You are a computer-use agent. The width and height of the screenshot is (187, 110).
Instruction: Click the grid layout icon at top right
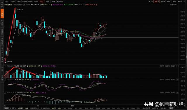coord(184,2)
